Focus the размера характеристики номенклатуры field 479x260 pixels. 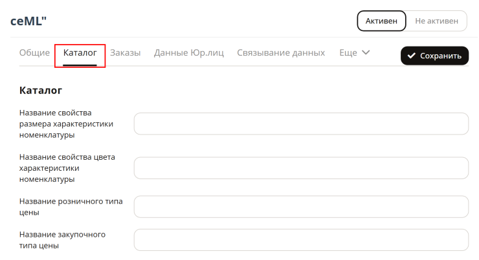click(301, 124)
